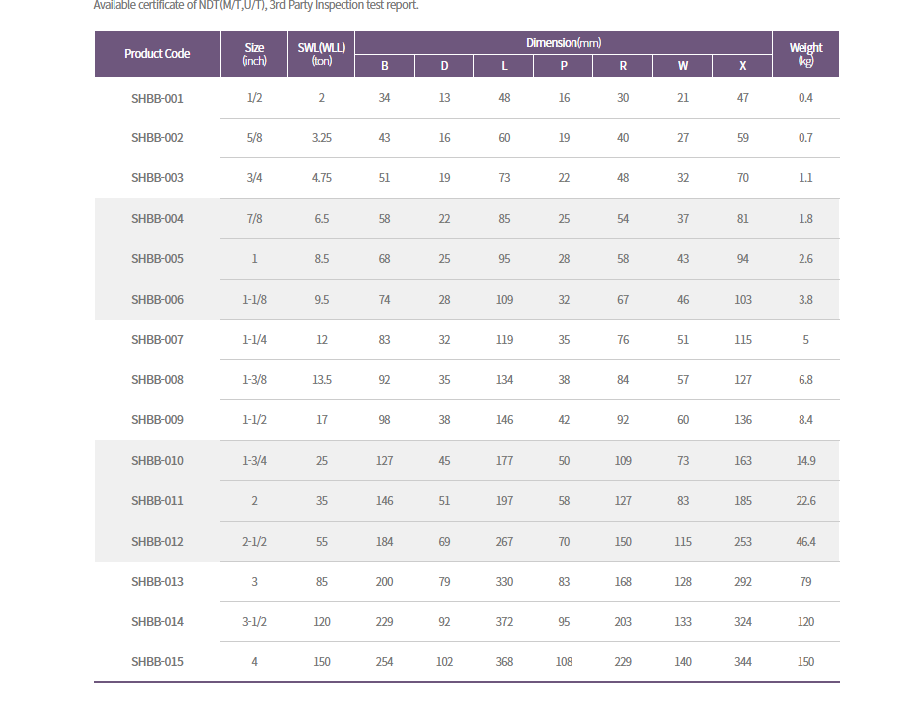Click the SHBB-007 row label
The width and height of the screenshot is (915, 715).
coord(157,340)
